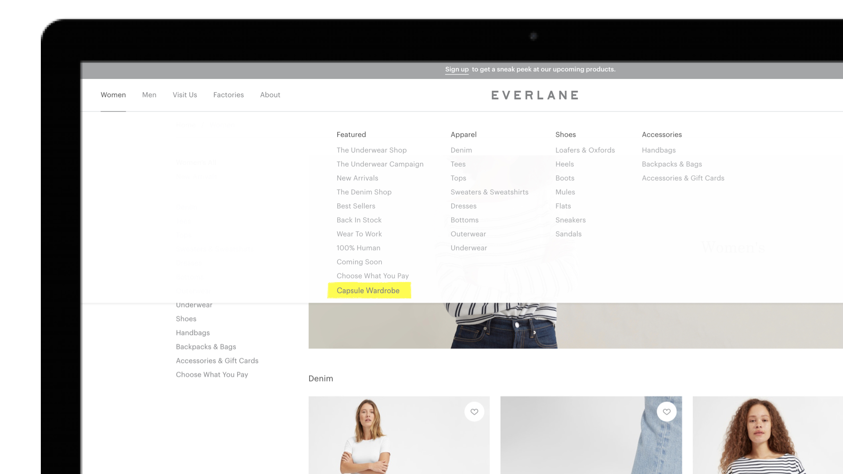The width and height of the screenshot is (843, 474).
Task: Select Coming Soon
Action: tap(359, 262)
